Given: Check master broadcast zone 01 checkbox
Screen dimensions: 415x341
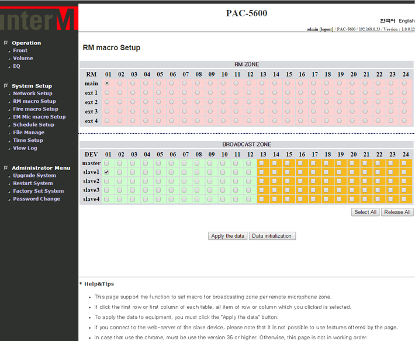Looking at the screenshot, I should coord(106,163).
